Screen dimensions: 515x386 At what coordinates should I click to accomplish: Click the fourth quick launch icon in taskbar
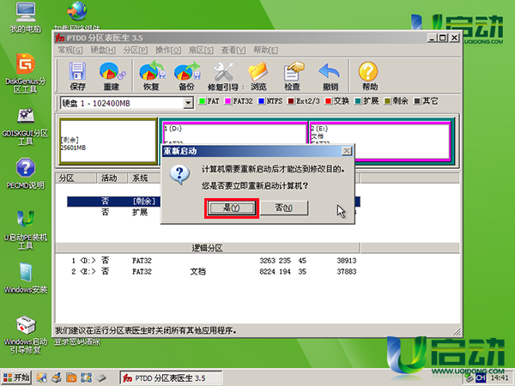(x=86, y=377)
